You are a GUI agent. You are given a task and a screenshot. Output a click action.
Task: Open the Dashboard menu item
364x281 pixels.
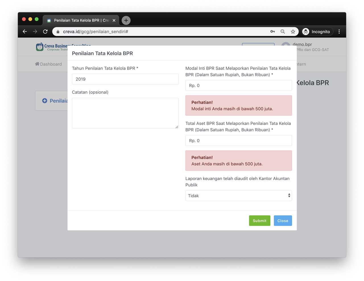pyautogui.click(x=48, y=64)
